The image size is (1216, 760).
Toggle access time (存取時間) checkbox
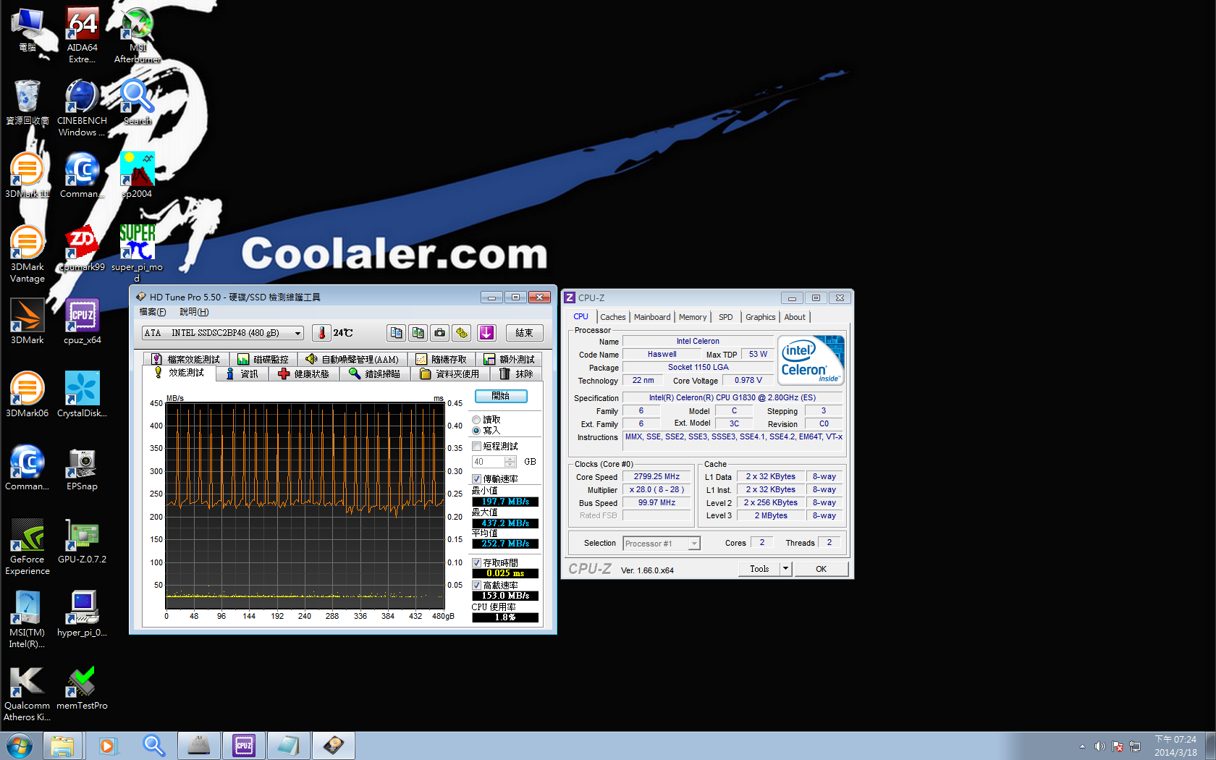point(477,563)
